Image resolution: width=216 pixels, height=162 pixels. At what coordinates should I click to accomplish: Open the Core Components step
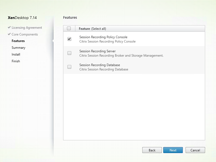coord(24,34)
